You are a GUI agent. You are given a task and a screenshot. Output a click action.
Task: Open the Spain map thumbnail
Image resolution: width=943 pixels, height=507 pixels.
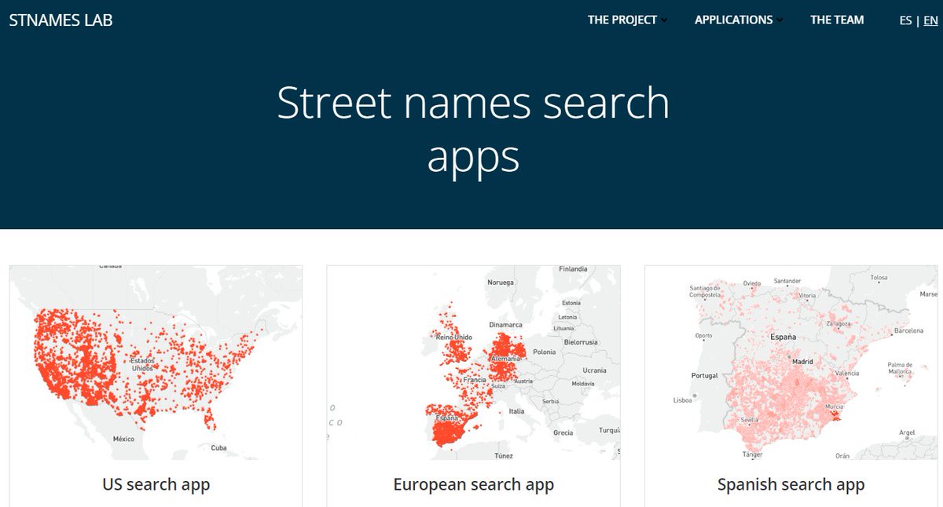(791, 363)
